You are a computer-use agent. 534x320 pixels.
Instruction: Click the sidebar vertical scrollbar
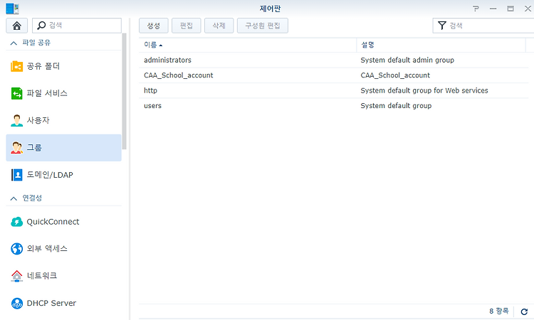[125, 91]
